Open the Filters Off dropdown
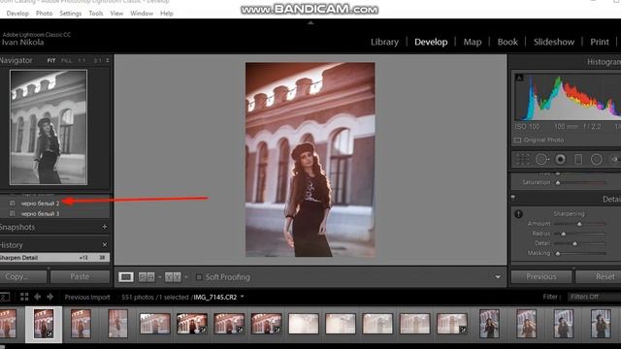This screenshot has width=621, height=349. (x=594, y=297)
